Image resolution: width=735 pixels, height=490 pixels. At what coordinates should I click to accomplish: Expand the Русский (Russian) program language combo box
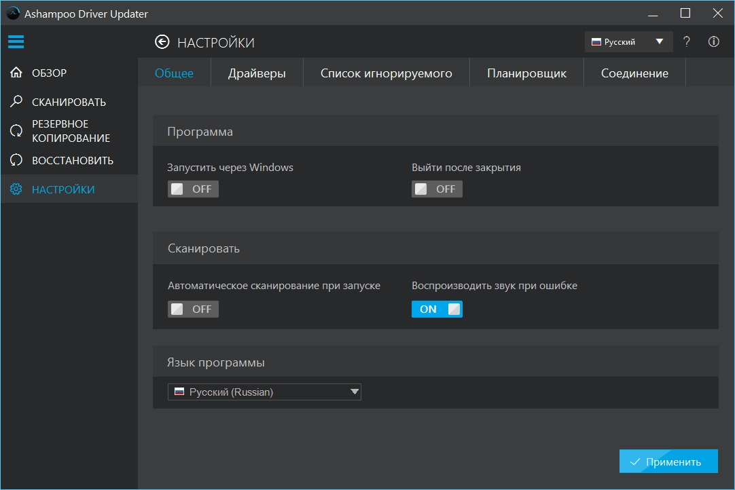pyautogui.click(x=264, y=392)
